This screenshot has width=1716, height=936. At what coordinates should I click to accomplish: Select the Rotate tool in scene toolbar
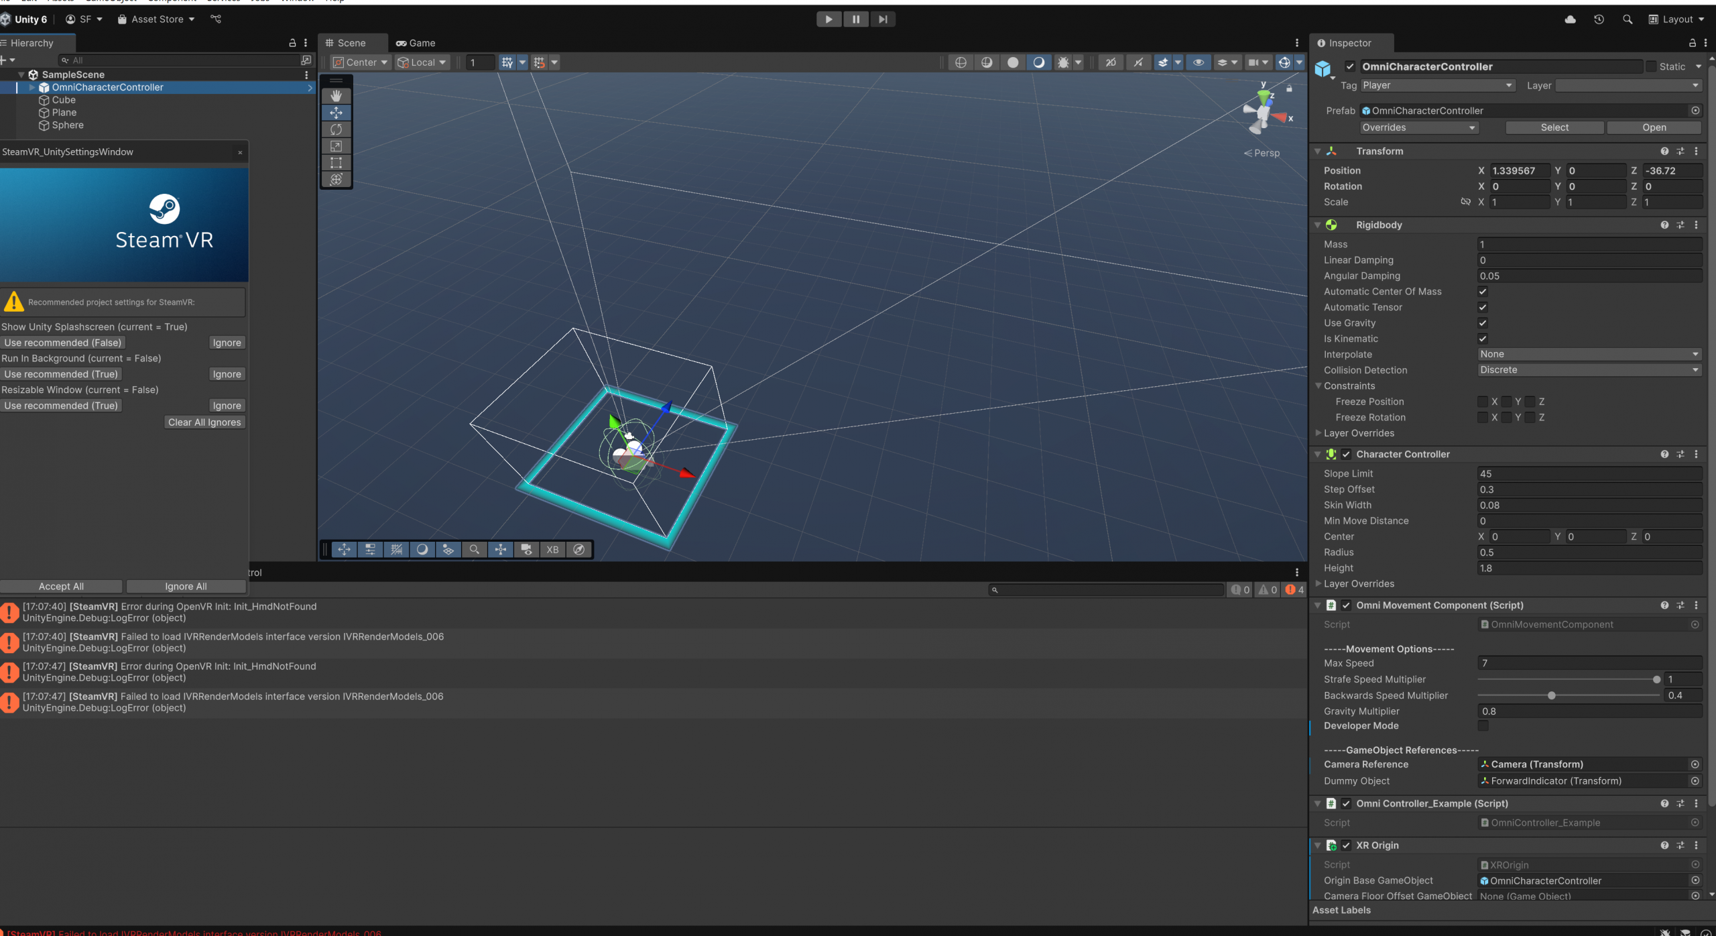pos(336,129)
